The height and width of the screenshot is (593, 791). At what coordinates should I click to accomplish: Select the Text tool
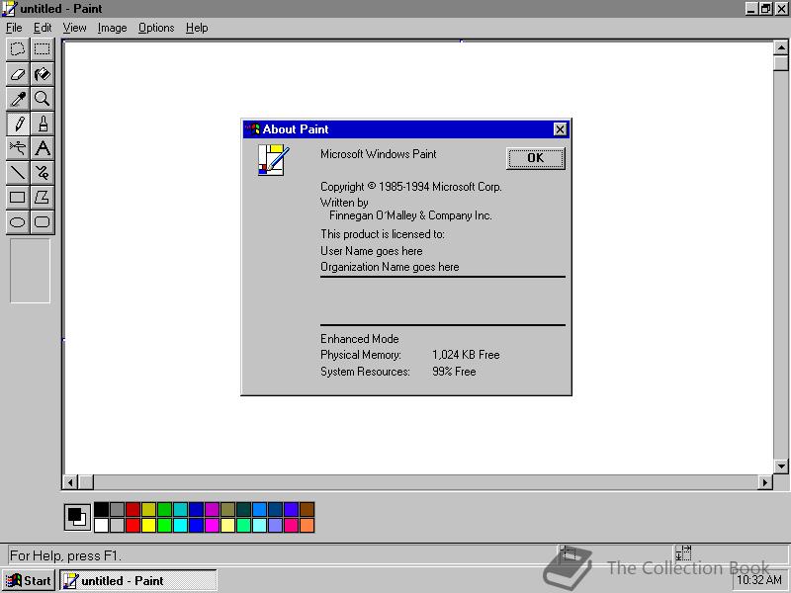coord(42,148)
